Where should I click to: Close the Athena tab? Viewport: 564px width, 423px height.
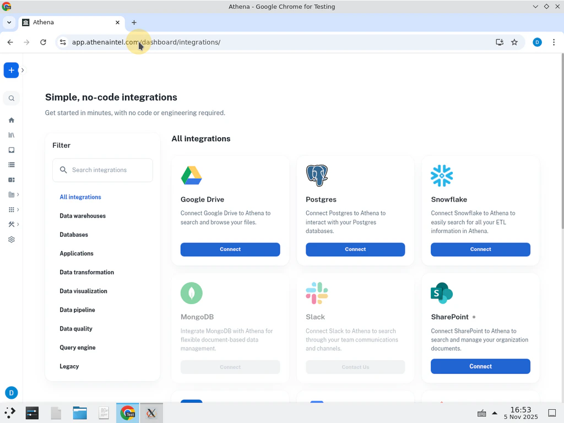pos(117,22)
